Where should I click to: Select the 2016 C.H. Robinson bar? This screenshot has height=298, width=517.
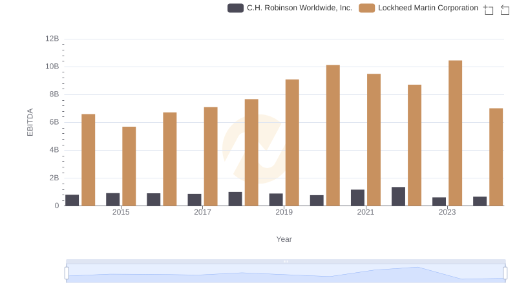[x=154, y=200]
